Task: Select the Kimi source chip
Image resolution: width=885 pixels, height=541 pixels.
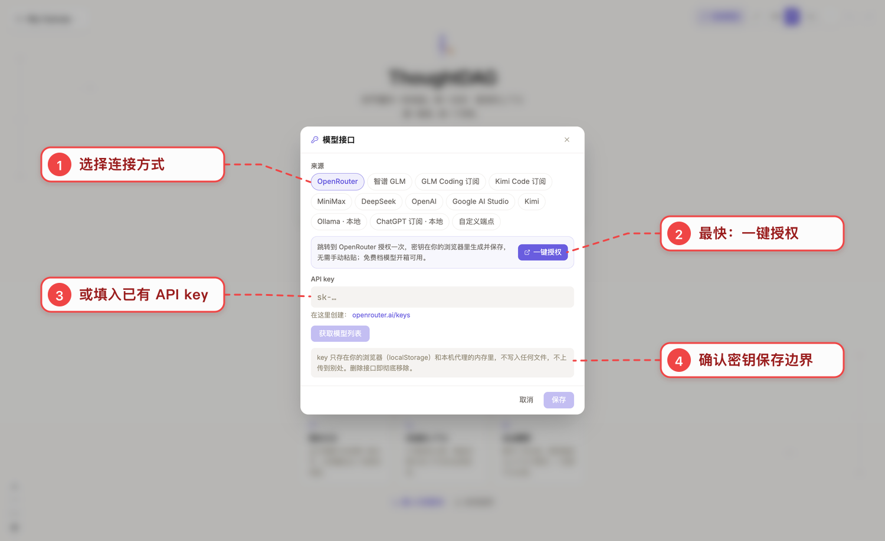Action: tap(532, 202)
